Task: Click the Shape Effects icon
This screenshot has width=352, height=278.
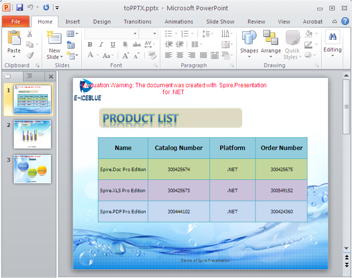Action: point(308,55)
